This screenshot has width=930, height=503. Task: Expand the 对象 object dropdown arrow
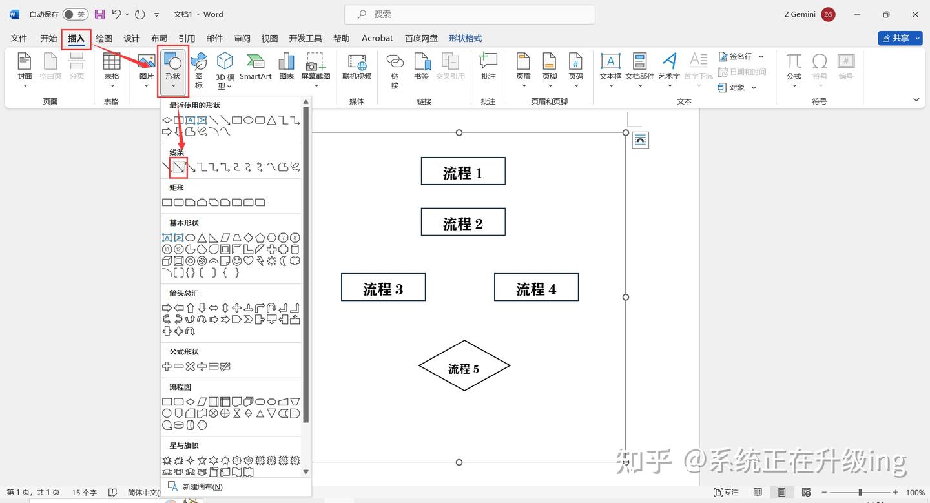752,87
